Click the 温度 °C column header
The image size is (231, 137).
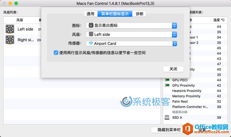[x=219, y=20]
